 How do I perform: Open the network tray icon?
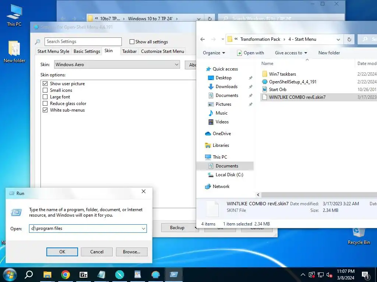coord(321,275)
